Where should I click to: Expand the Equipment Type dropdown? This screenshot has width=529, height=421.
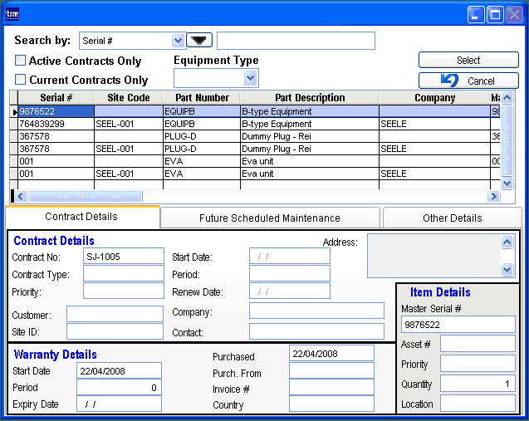pyautogui.click(x=251, y=78)
